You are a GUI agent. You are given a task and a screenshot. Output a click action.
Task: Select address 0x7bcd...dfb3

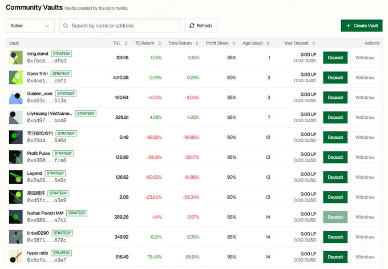pyautogui.click(x=47, y=61)
